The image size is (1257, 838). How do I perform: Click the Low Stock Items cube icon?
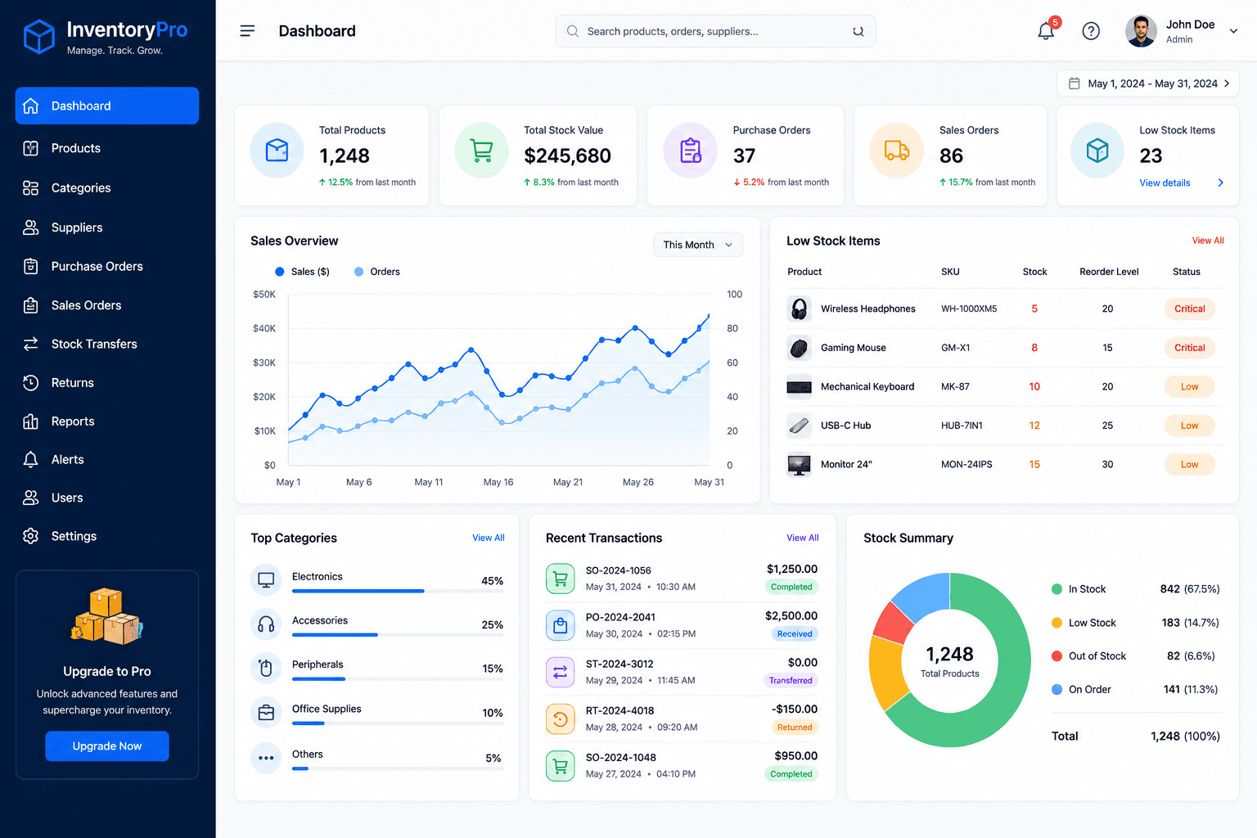click(x=1097, y=150)
